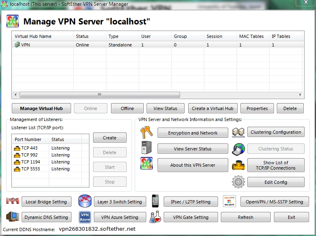Click View Server Status button
Image resolution: width=316 pixels, height=236 pixels.
pos(193,149)
